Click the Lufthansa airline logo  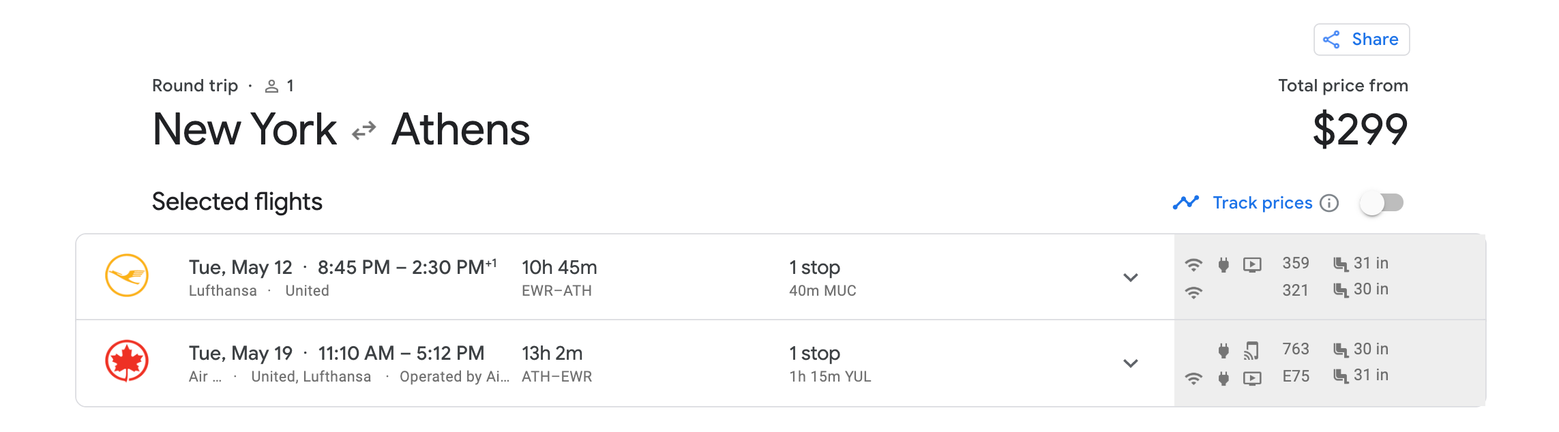[127, 275]
